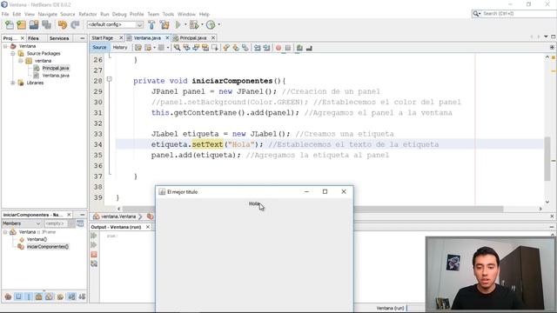Switch to the Principal.java editor tab

click(193, 37)
